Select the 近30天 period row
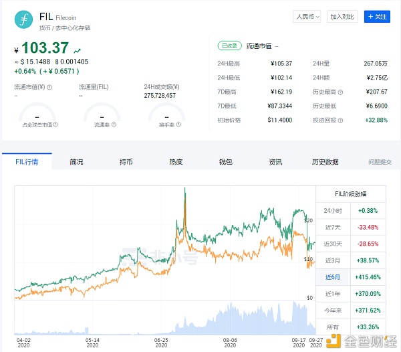 coord(351,244)
